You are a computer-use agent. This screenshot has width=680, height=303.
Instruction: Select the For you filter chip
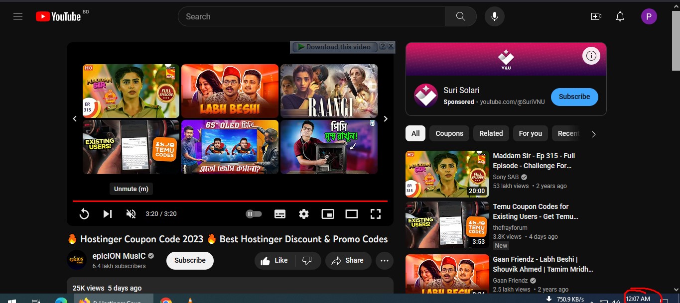531,133
